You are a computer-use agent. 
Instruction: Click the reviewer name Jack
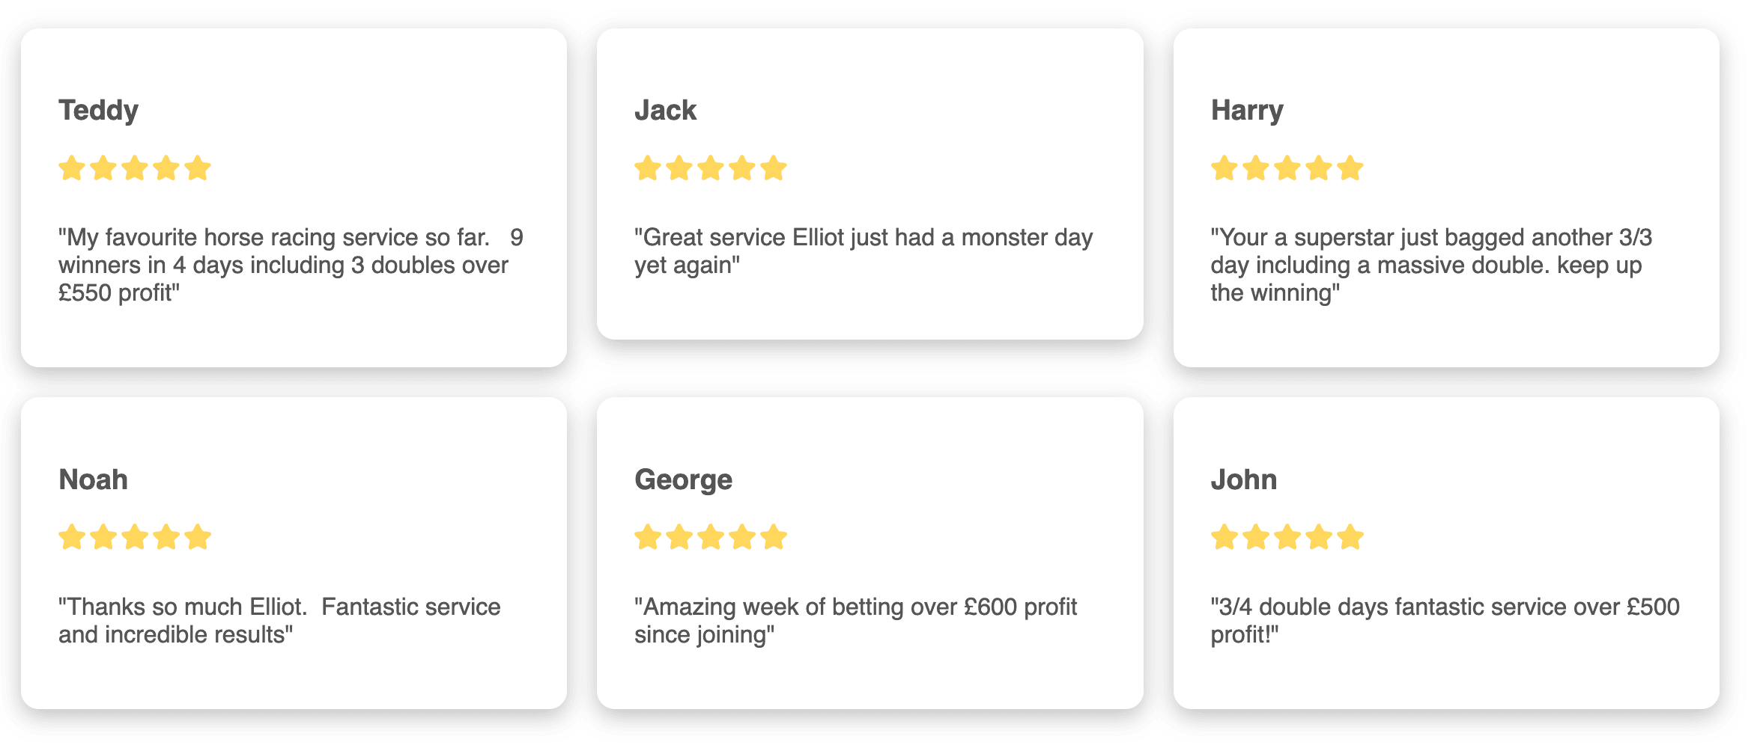pos(665,111)
